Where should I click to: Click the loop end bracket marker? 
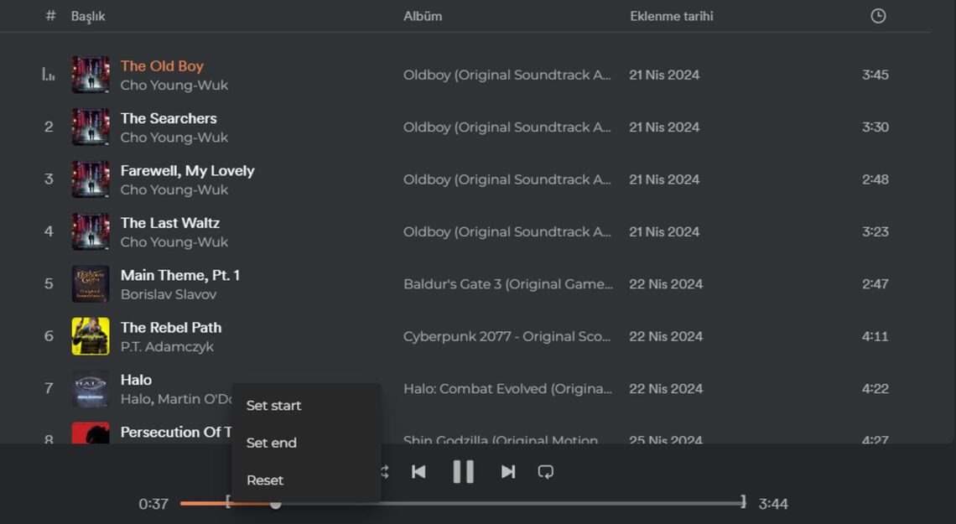pyautogui.click(x=743, y=501)
